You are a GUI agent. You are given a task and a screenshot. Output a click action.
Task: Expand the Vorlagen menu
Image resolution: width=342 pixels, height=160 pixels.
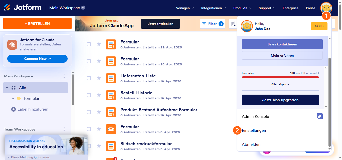pos(185,8)
